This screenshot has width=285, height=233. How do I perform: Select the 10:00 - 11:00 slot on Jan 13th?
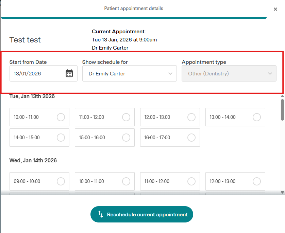coord(61,117)
